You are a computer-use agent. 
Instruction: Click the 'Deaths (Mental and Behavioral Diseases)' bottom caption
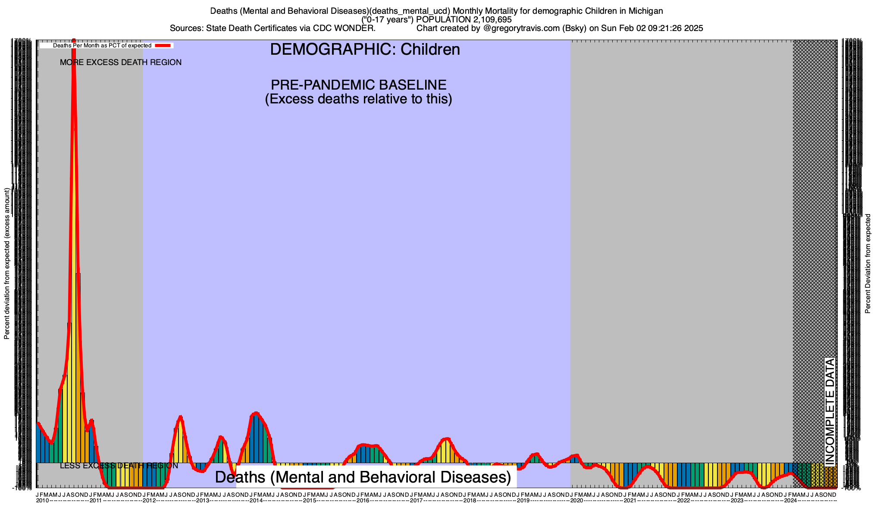[363, 477]
